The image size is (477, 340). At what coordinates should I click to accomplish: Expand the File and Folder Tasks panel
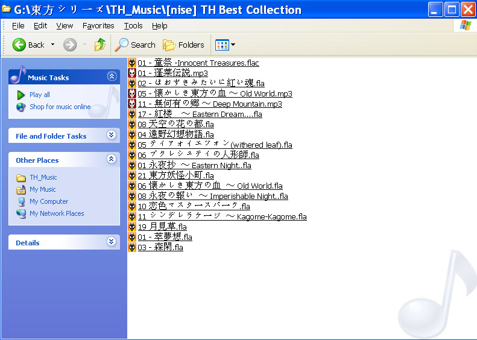[112, 134]
